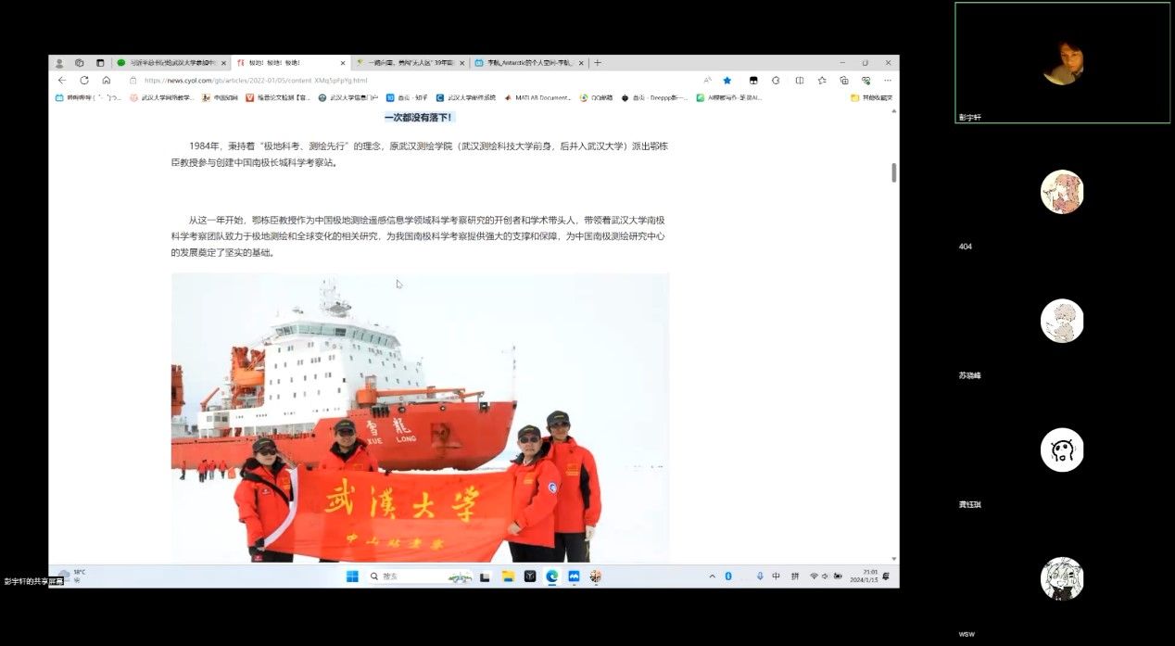Open the Edge settings ellipsis menu

pyautogui.click(x=887, y=81)
